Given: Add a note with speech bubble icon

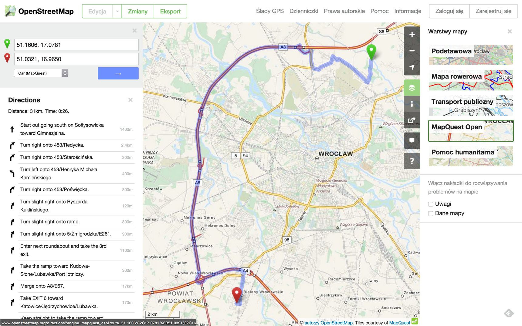Looking at the screenshot, I should click(412, 140).
